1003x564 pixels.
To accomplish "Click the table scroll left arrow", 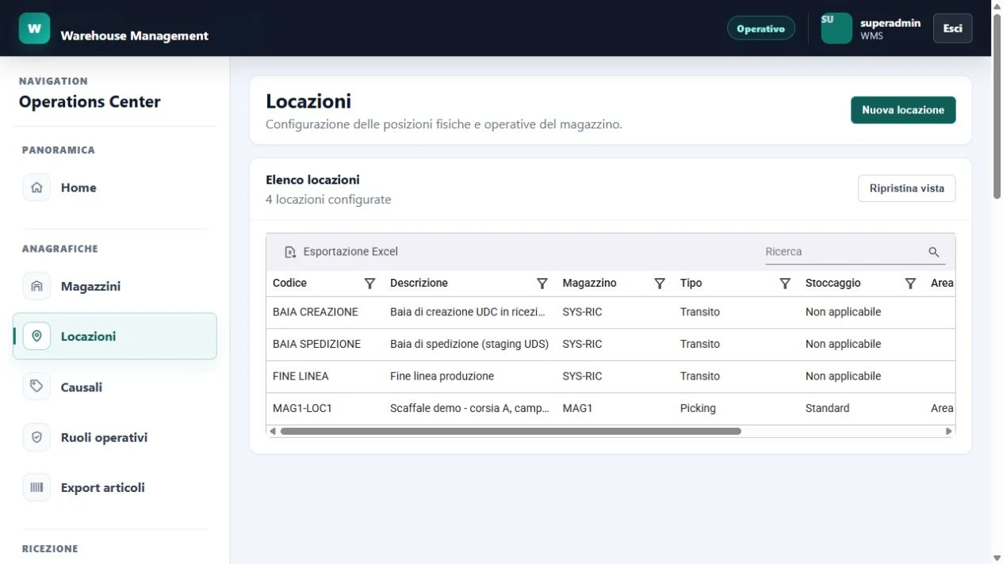I will pos(273,432).
